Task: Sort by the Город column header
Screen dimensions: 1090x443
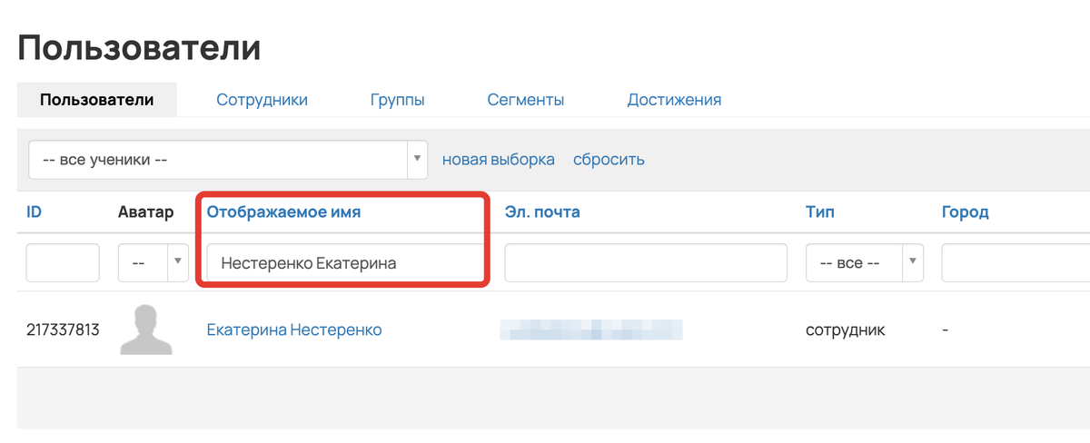Action: tap(966, 212)
